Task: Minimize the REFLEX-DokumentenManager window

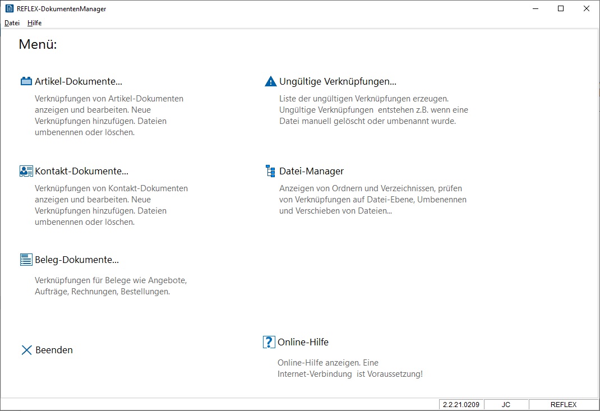Action: (536, 8)
